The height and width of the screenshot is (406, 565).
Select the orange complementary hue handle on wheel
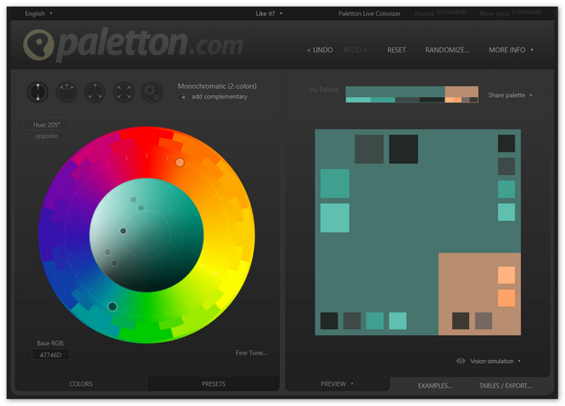coord(180,162)
